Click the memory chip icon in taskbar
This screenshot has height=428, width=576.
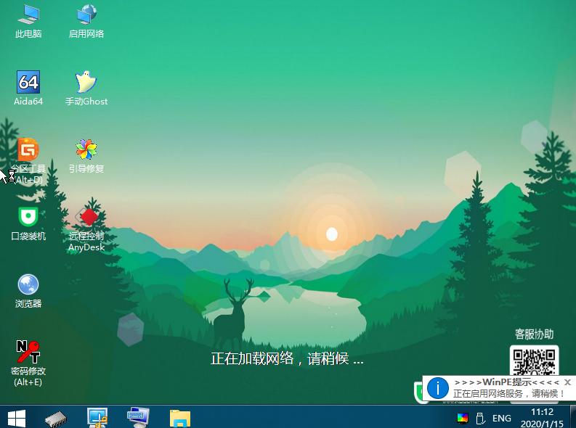point(56,417)
